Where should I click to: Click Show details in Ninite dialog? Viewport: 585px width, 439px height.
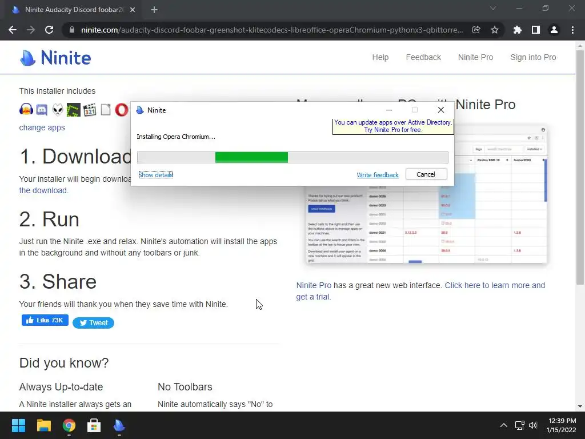pyautogui.click(x=155, y=175)
